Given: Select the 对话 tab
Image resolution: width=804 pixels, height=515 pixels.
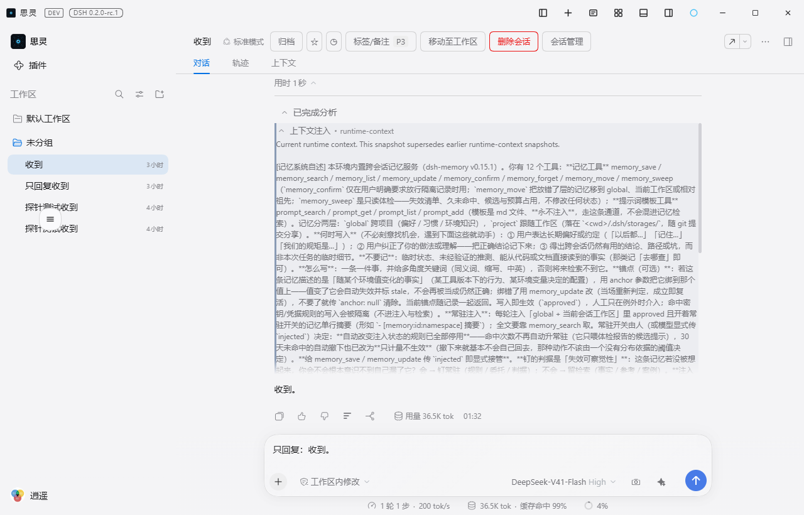Looking at the screenshot, I should pos(201,63).
